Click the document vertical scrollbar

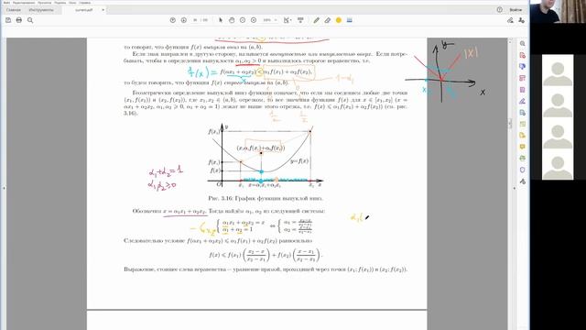(510, 124)
